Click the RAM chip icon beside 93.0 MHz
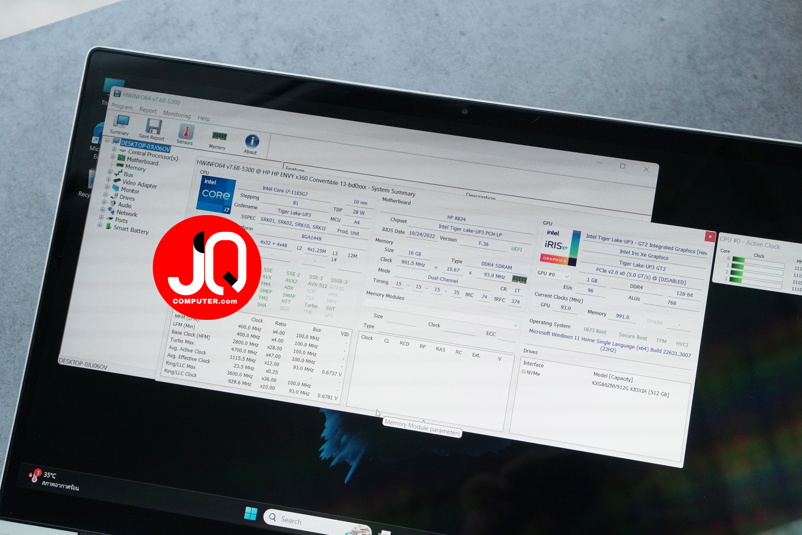Image resolution: width=802 pixels, height=535 pixels. [519, 279]
